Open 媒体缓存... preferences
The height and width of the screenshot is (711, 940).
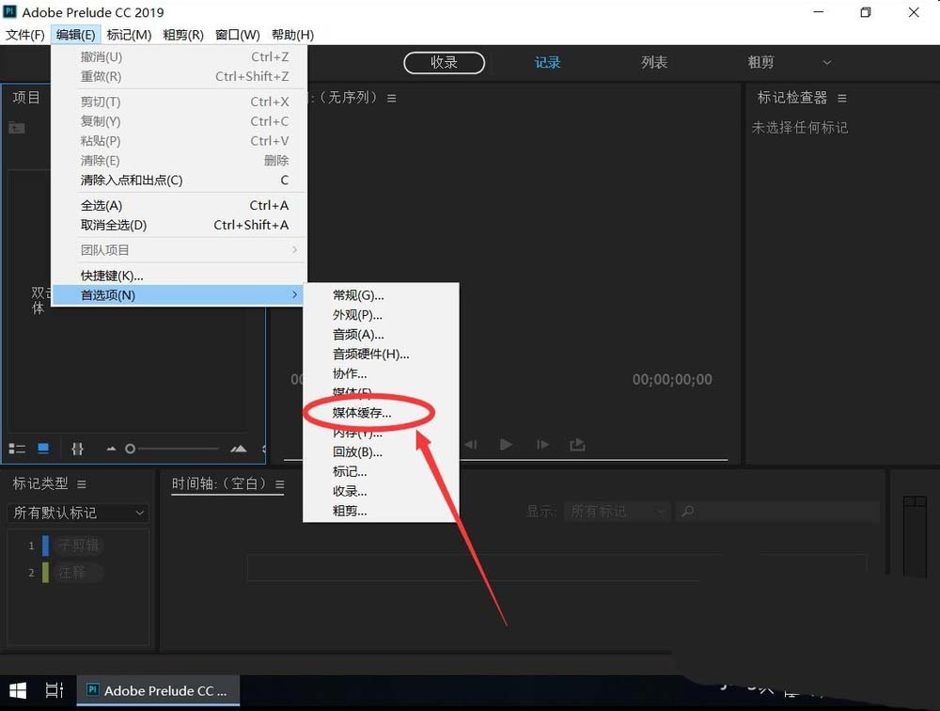tap(382, 413)
